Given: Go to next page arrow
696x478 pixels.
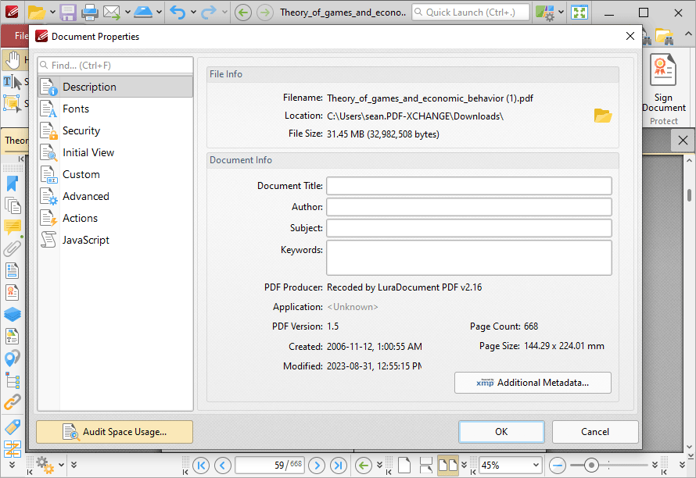Looking at the screenshot, I should [317, 466].
